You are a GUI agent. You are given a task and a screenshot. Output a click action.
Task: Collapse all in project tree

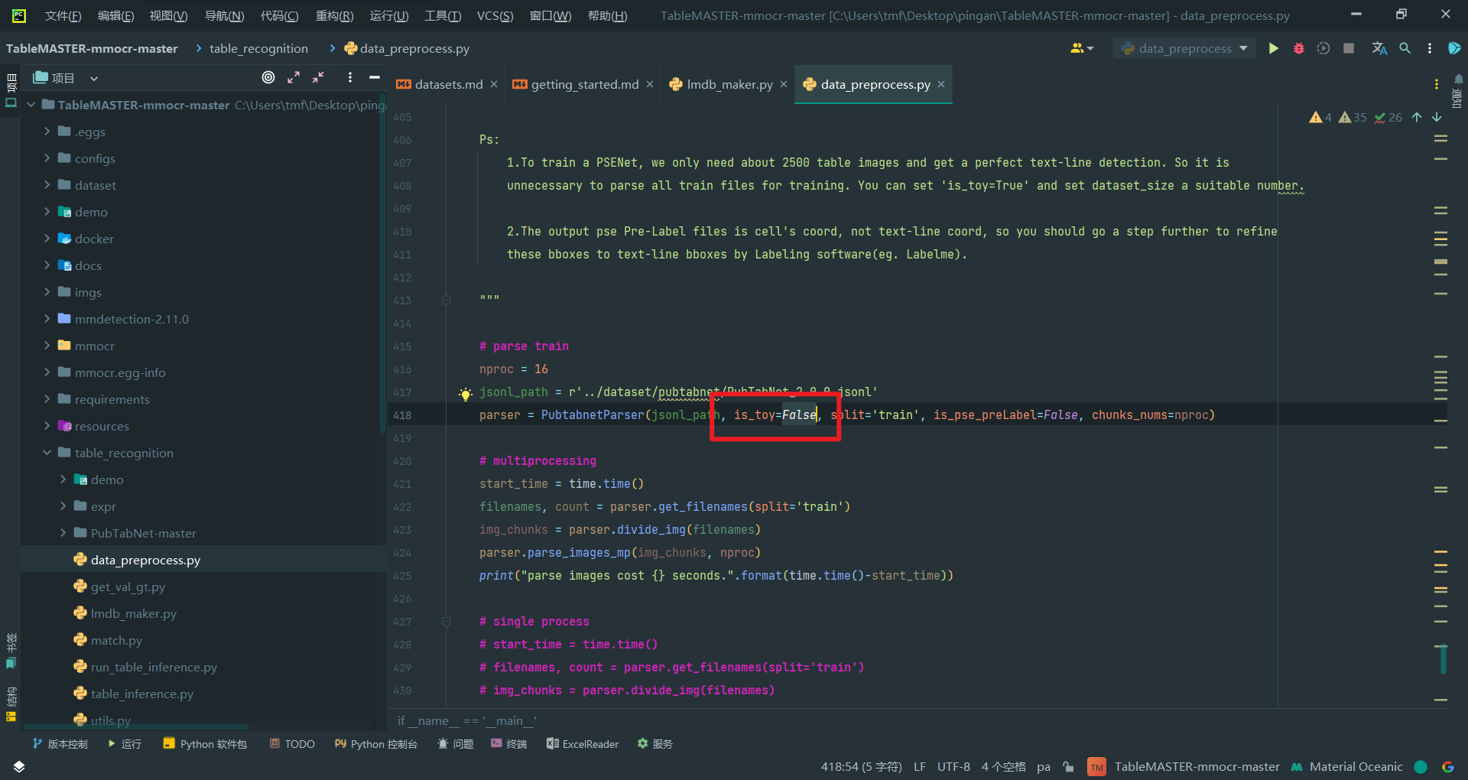[x=318, y=77]
